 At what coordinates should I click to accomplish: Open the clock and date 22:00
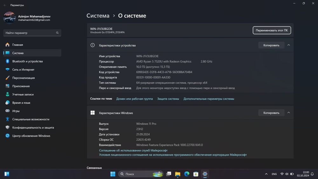click(x=303, y=174)
